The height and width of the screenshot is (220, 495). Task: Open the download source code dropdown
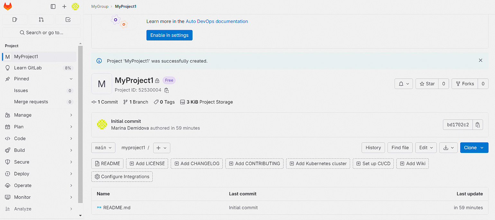tap(448, 148)
